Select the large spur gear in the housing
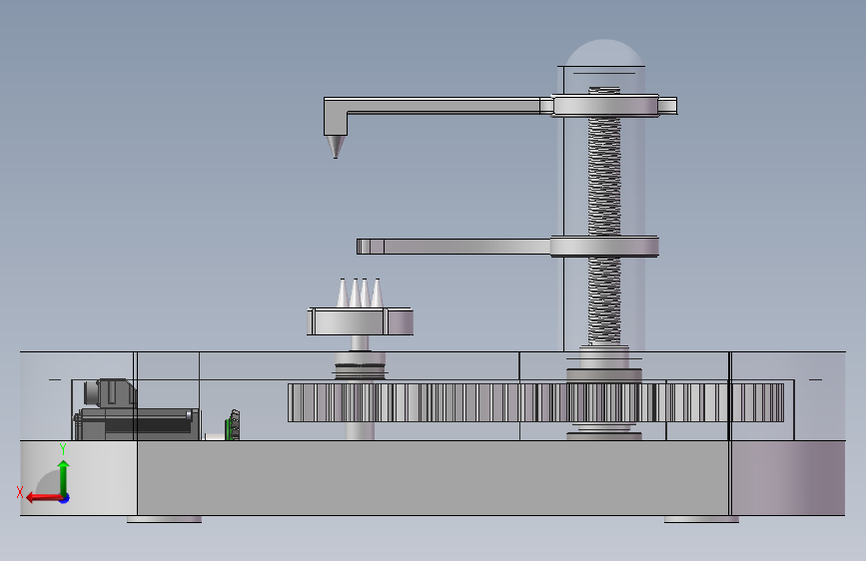Screen dimensions: 866x561 tap(535, 402)
